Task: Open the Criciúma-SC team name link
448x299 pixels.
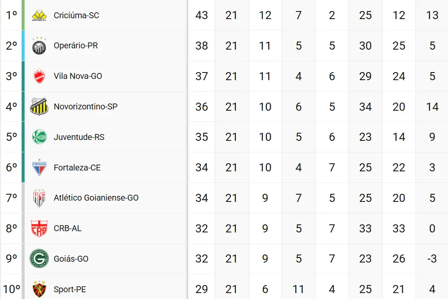Action: [x=76, y=15]
